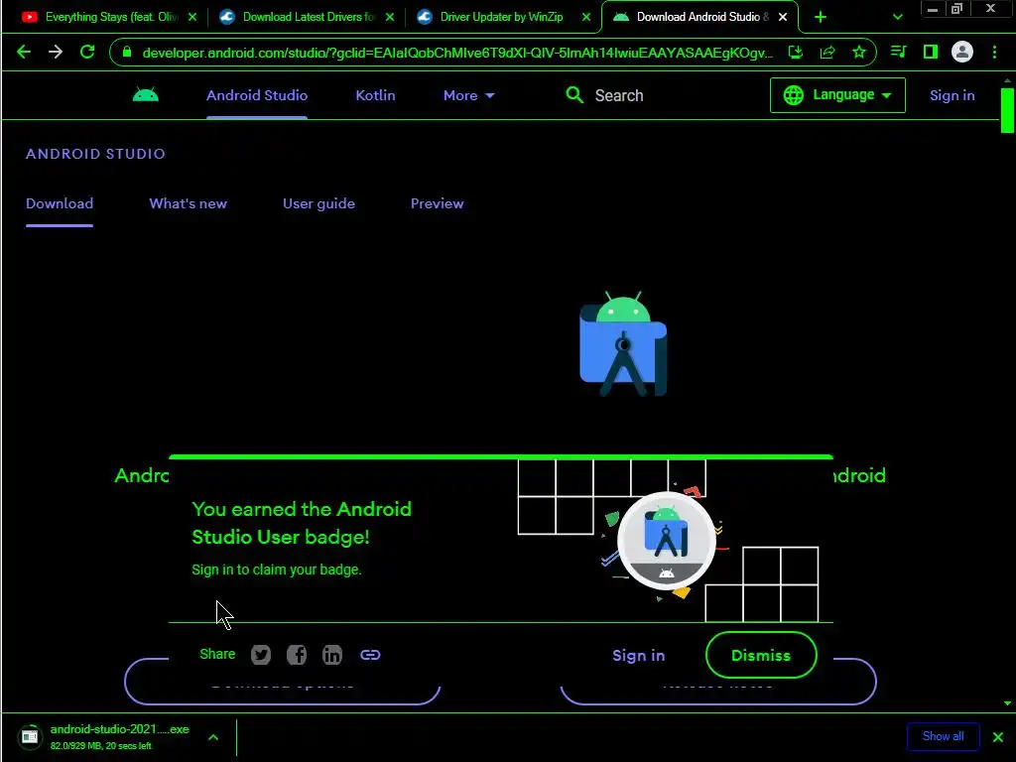This screenshot has width=1016, height=762.
Task: Share badge on LinkedIn
Action: tap(332, 655)
